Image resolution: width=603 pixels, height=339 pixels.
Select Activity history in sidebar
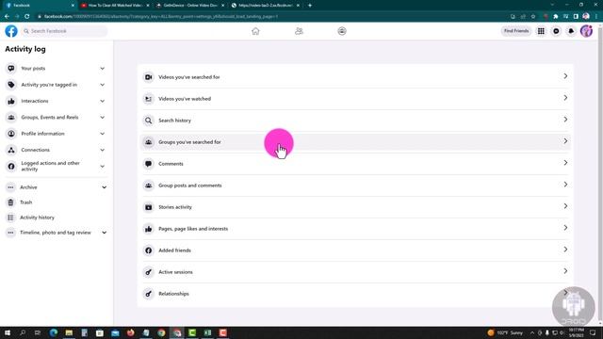pos(57,218)
